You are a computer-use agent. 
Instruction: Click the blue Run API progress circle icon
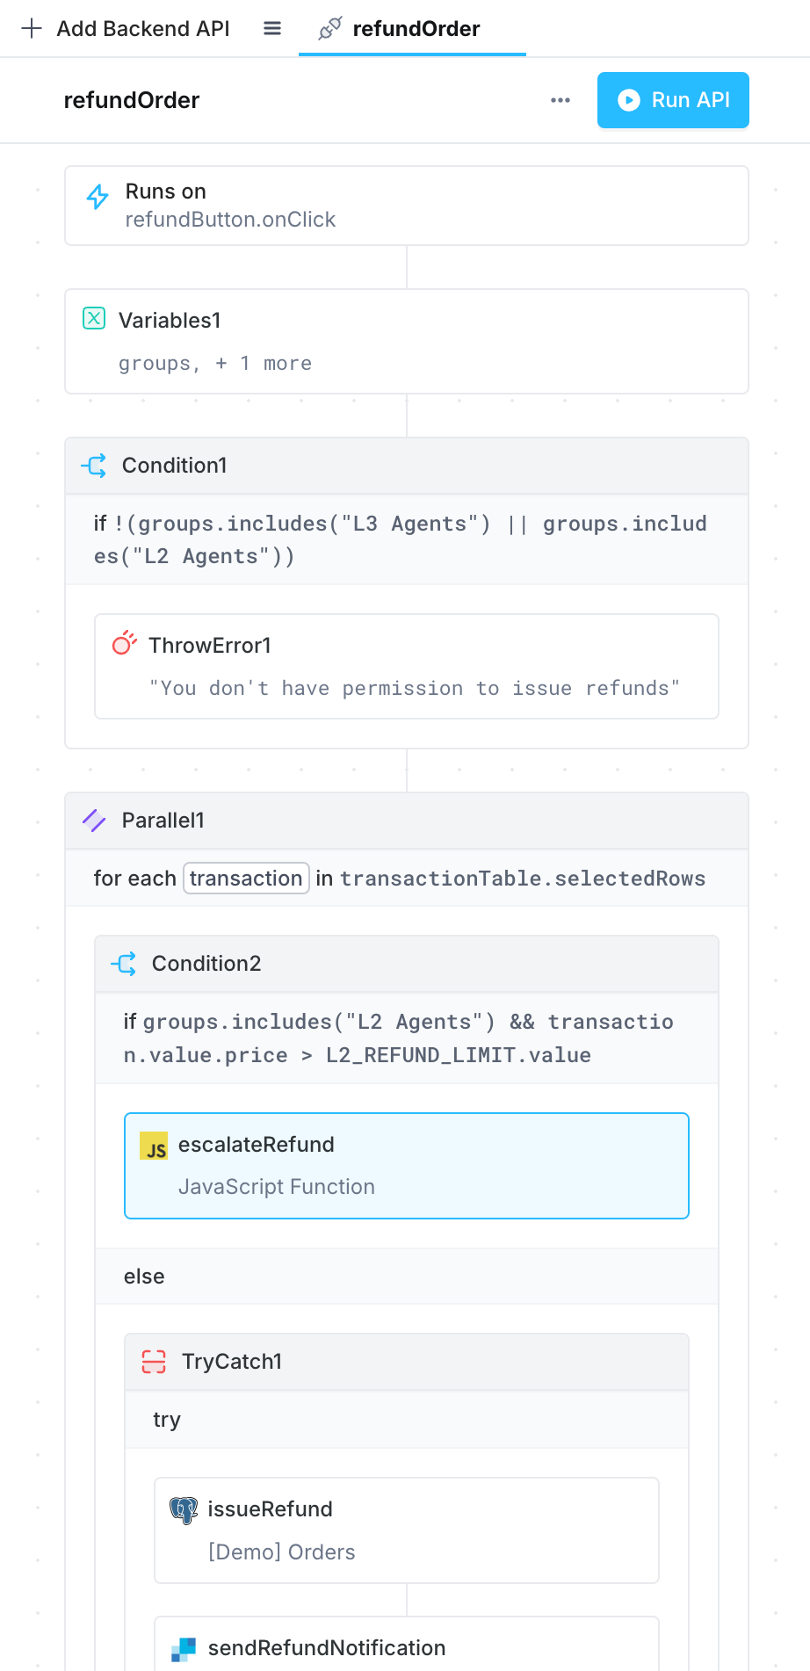[628, 100]
